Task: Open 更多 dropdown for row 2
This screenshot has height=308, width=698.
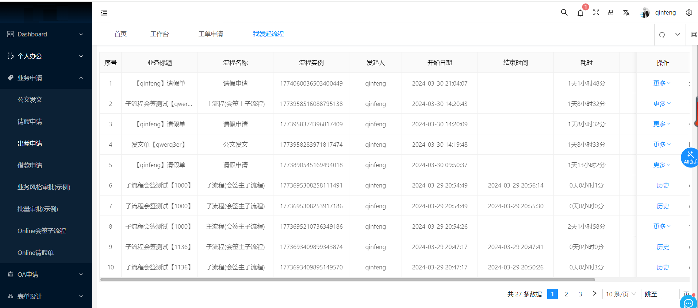Action: 662,104
